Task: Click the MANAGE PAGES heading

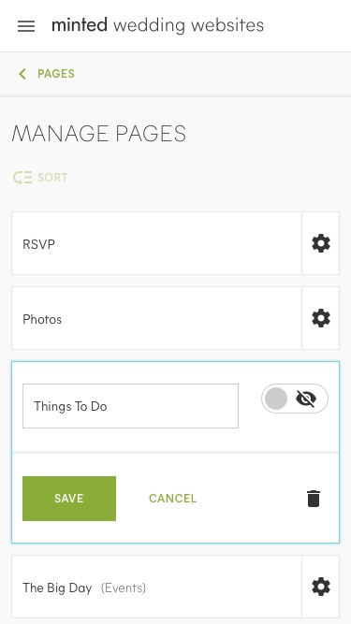Action: (x=98, y=134)
